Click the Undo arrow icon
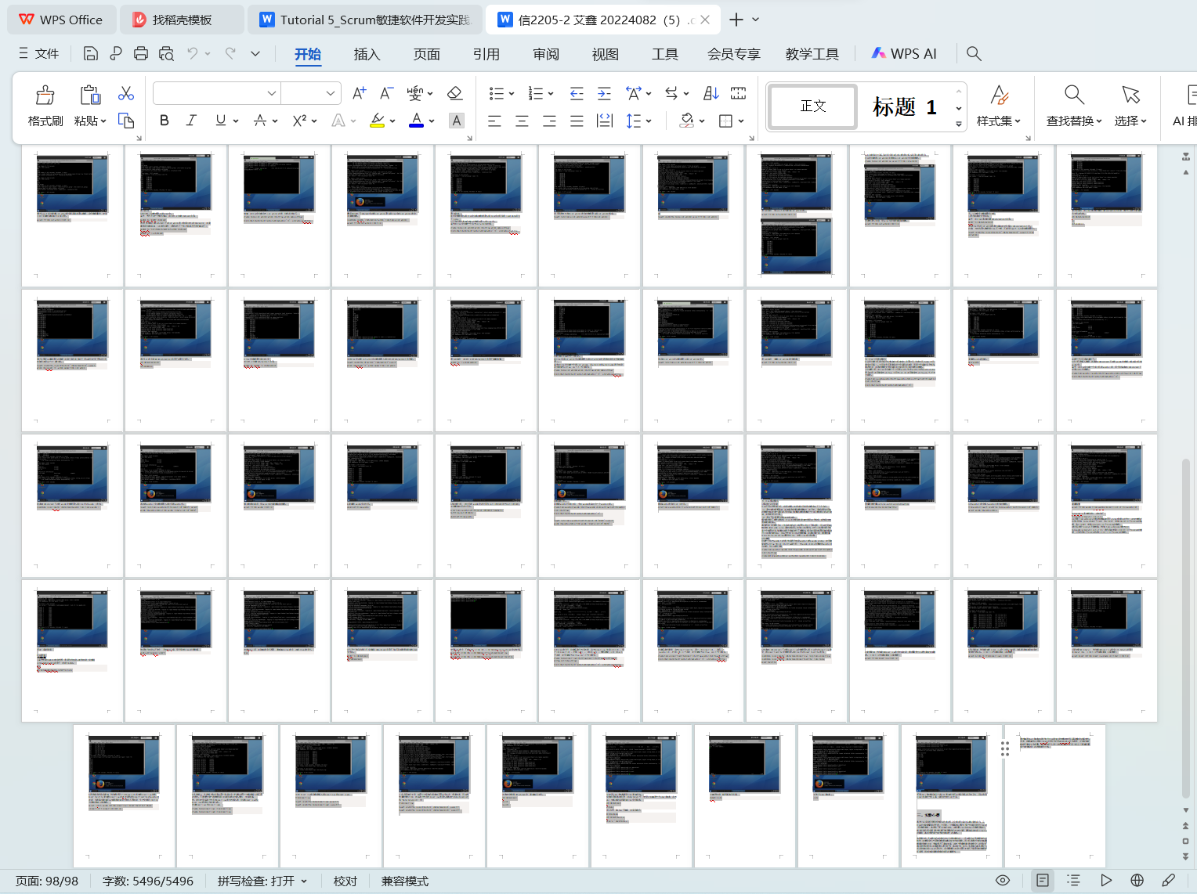 coord(192,53)
